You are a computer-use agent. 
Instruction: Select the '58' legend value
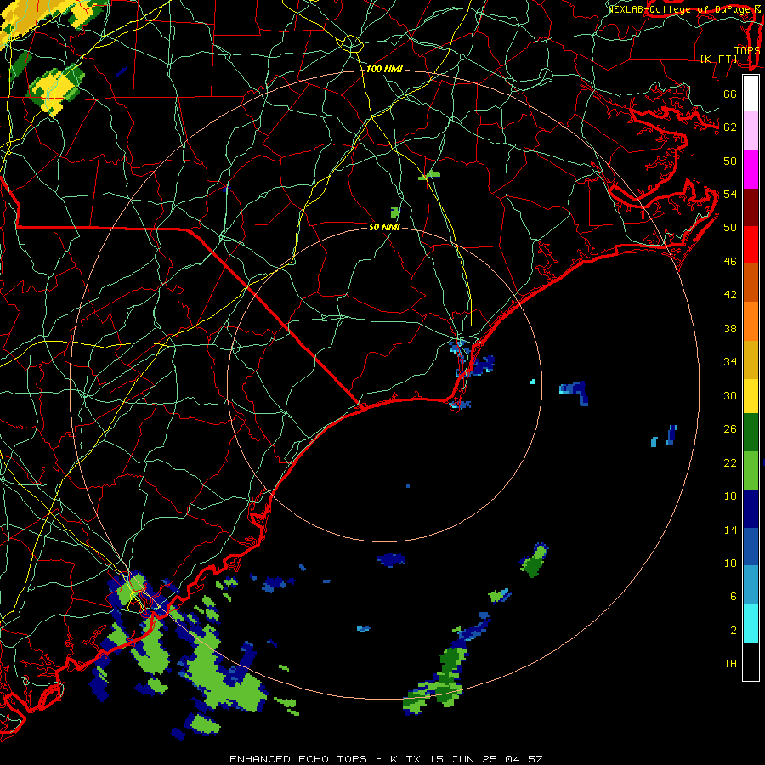point(730,161)
